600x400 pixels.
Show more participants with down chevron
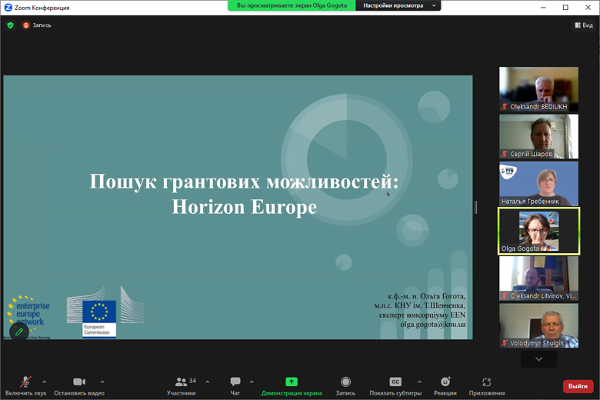[x=538, y=359]
